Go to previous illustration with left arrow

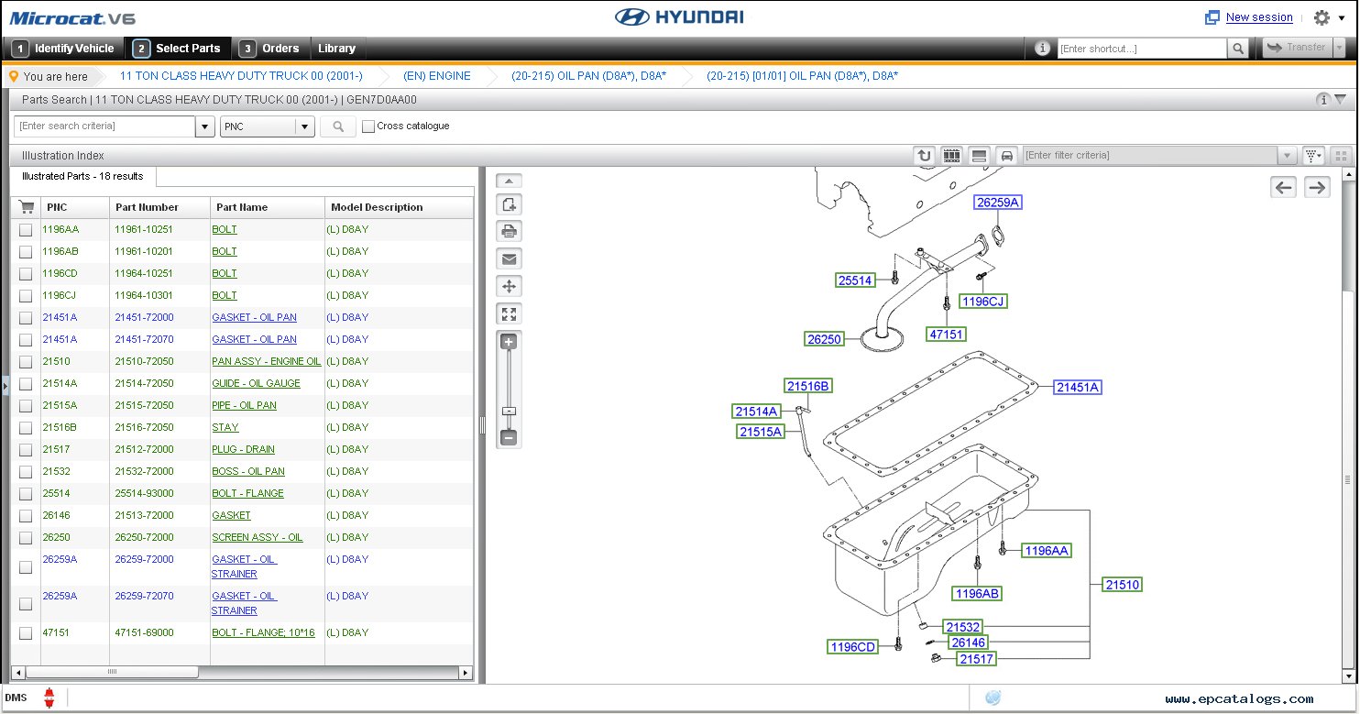pyautogui.click(x=1284, y=188)
